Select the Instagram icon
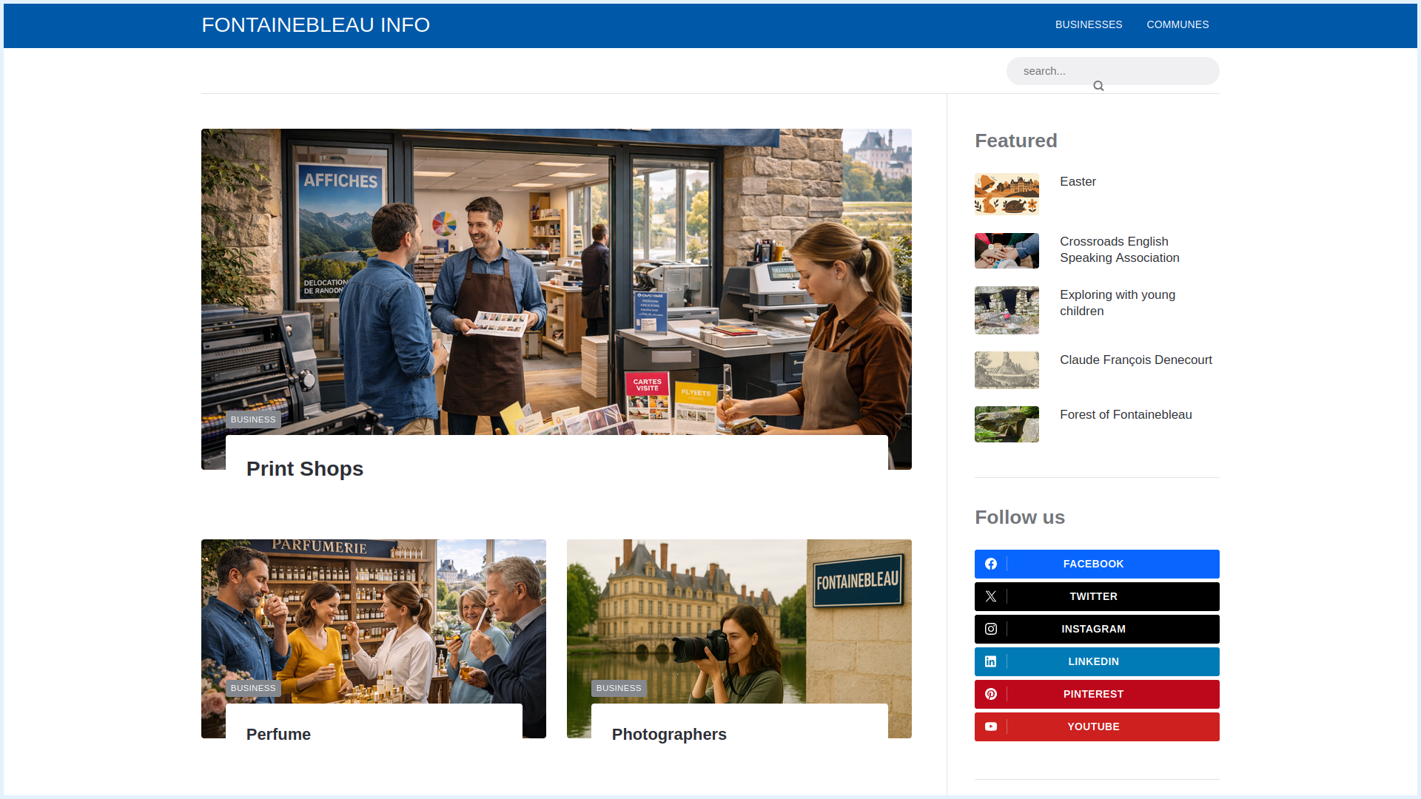This screenshot has width=1421, height=799. pos(991,629)
